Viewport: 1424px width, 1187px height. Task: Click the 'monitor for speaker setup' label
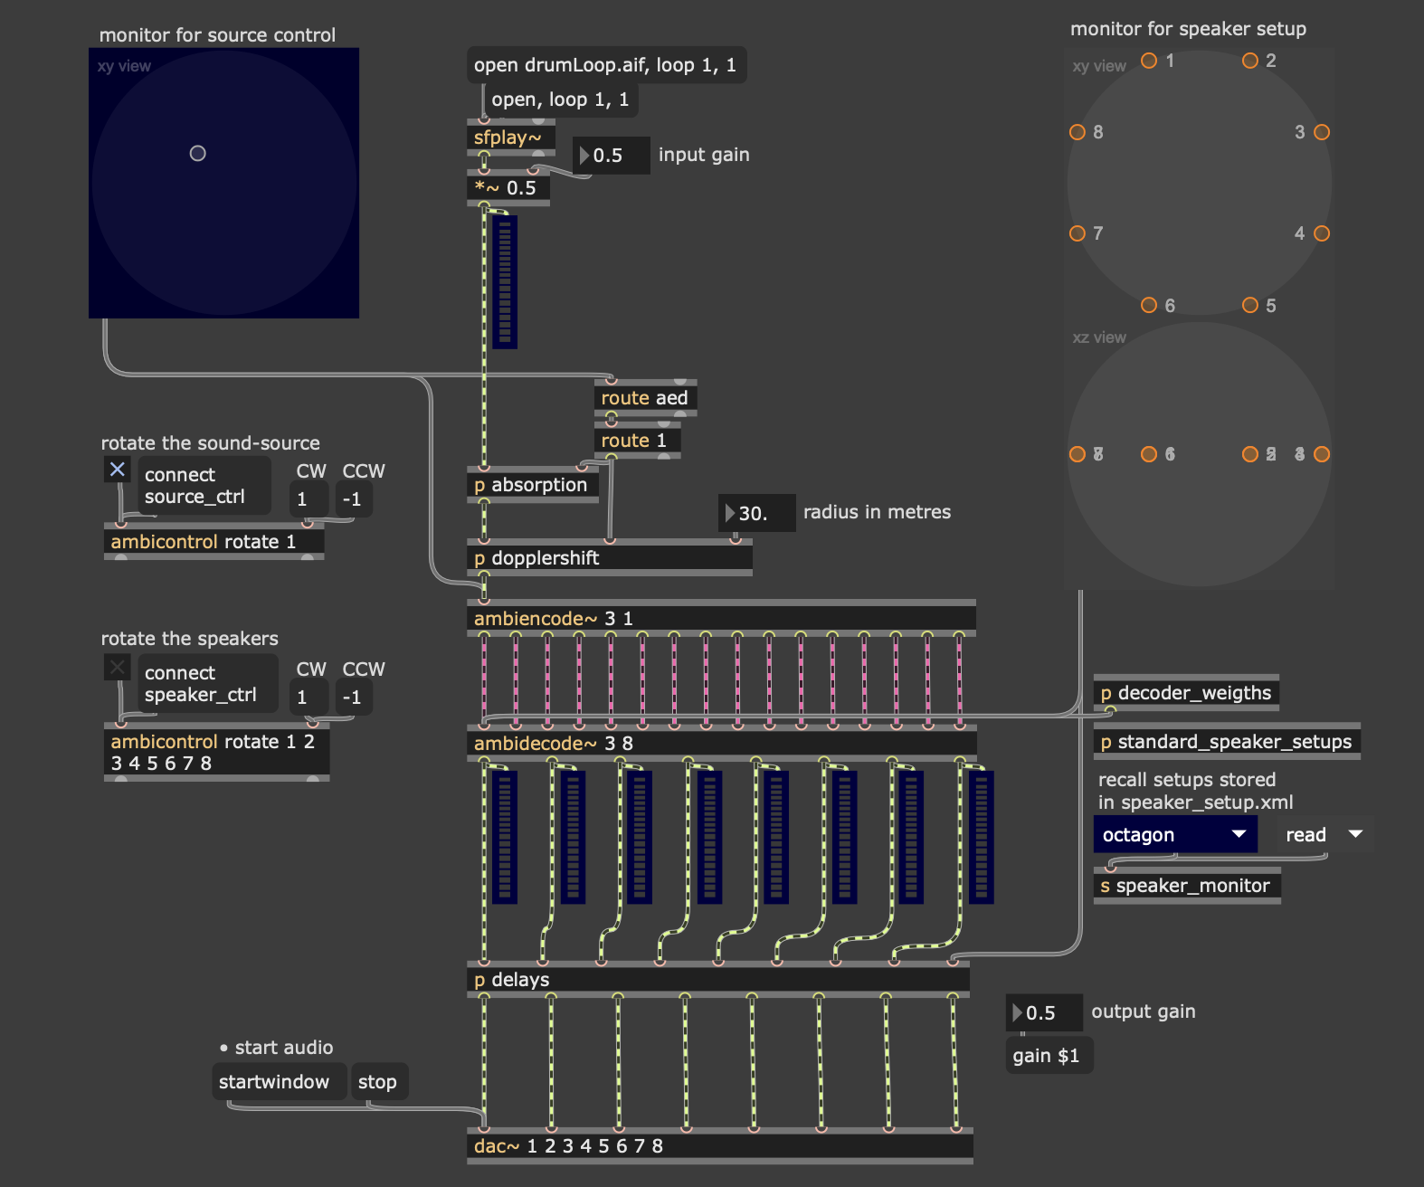click(1189, 29)
